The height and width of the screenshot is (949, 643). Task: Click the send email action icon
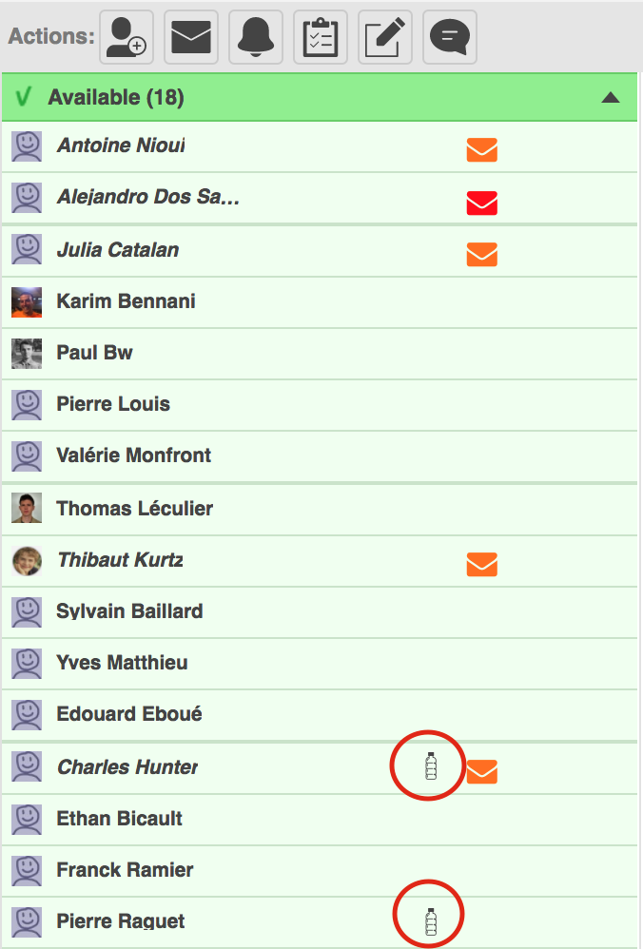pos(191,37)
